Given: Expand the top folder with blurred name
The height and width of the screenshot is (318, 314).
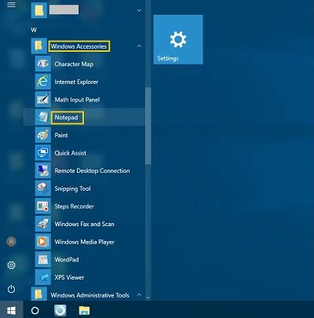Looking at the screenshot, I should point(139,10).
